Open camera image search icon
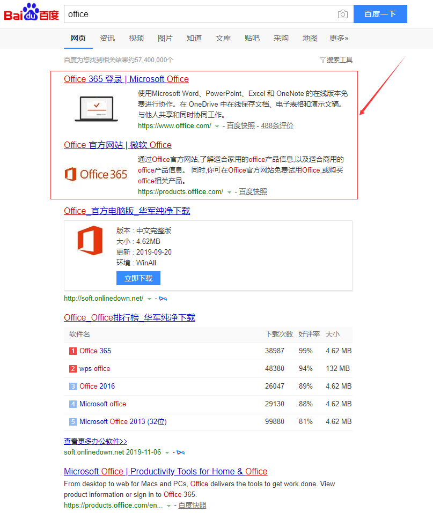This screenshot has width=433, height=513. click(x=343, y=14)
